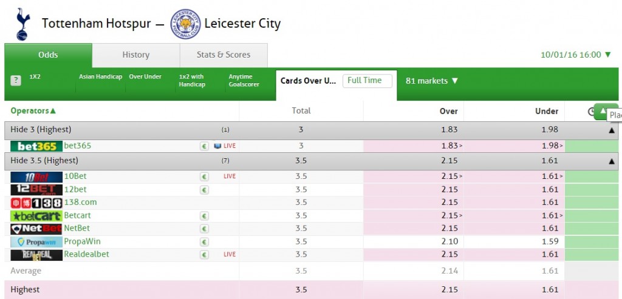The image size is (622, 299).
Task: Open the match date 10/01/16 16:00 dropdown
Action: pyautogui.click(x=576, y=55)
